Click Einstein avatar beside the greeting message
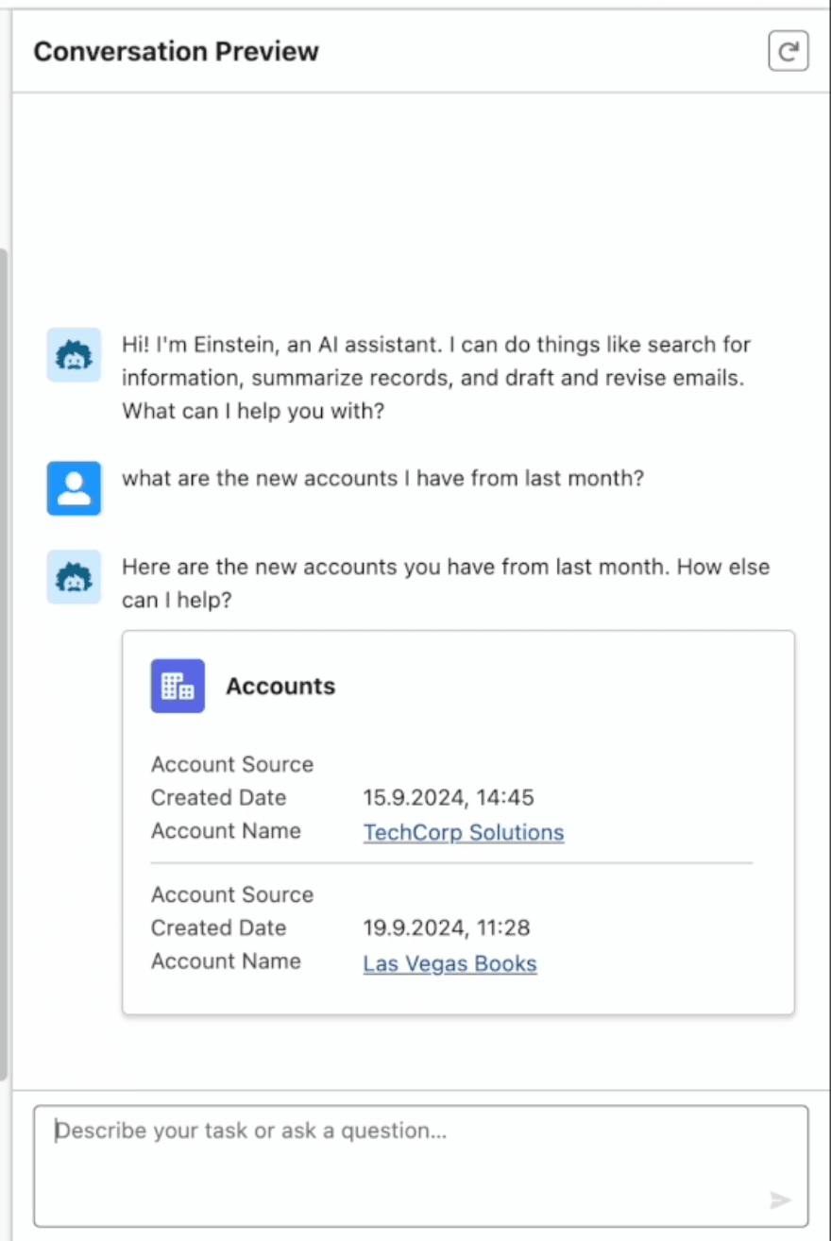Screen dimensions: 831x1241 click(x=74, y=355)
